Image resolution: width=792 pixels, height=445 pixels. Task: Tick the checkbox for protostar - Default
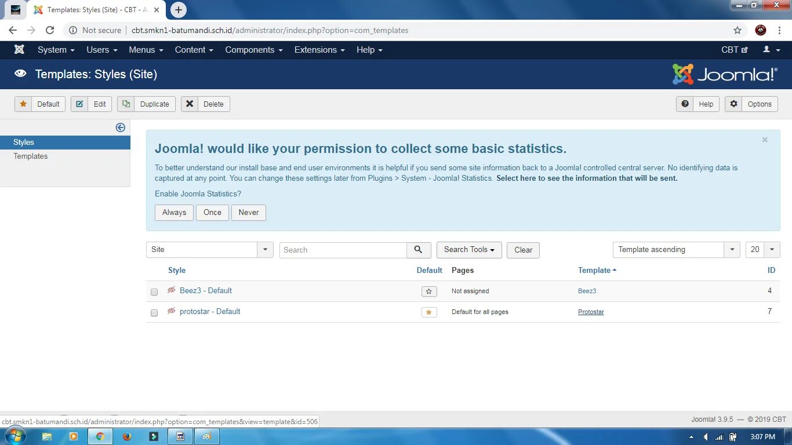tap(154, 313)
